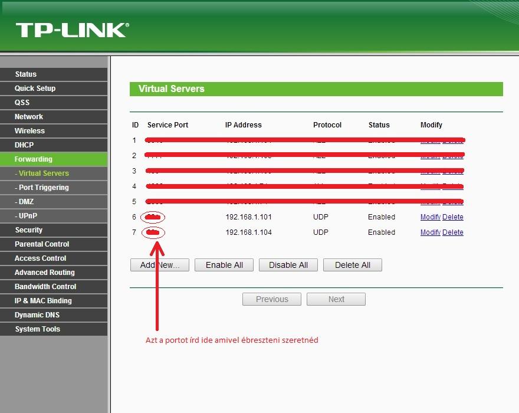Image resolution: width=519 pixels, height=413 pixels.
Task: Modify the 192.168.1.104 entry
Action: [x=431, y=232]
